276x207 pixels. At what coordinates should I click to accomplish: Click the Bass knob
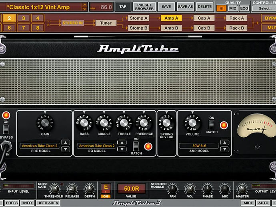[84, 123]
